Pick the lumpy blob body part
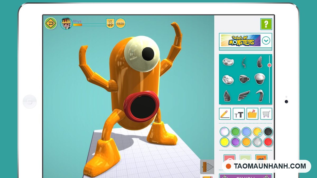317x178 pixels. (228, 62)
